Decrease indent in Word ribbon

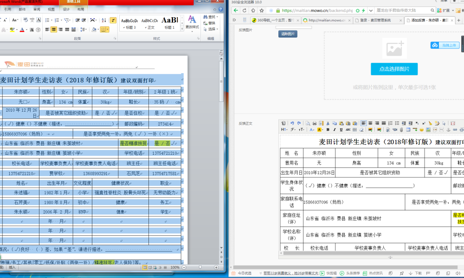[x=77, y=20]
